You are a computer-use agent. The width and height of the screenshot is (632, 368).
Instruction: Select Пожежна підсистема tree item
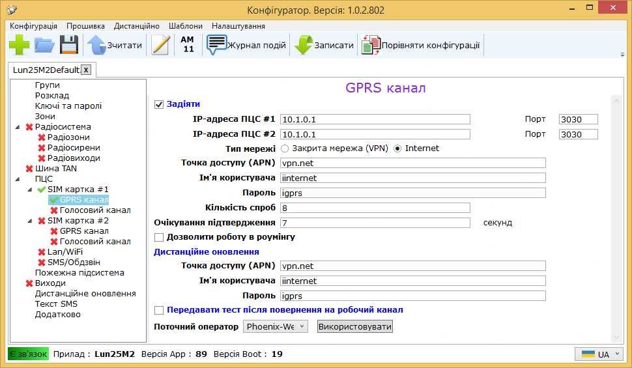click(79, 273)
